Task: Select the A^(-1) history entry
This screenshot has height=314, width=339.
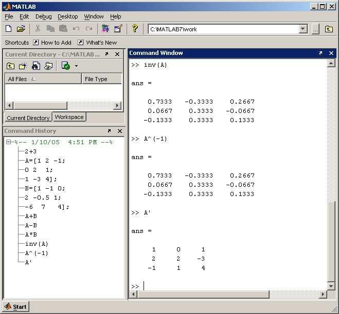Action: [x=37, y=253]
